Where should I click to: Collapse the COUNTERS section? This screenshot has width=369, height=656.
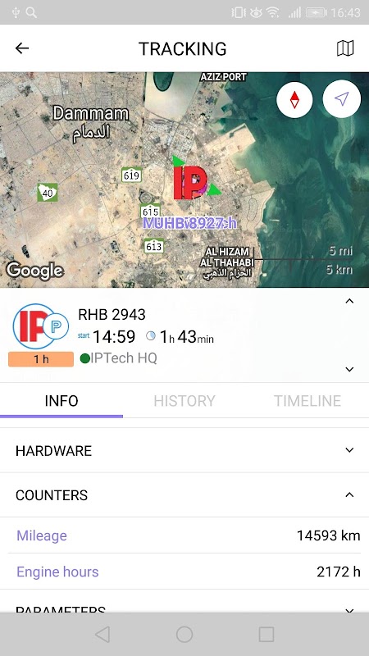[x=184, y=495]
